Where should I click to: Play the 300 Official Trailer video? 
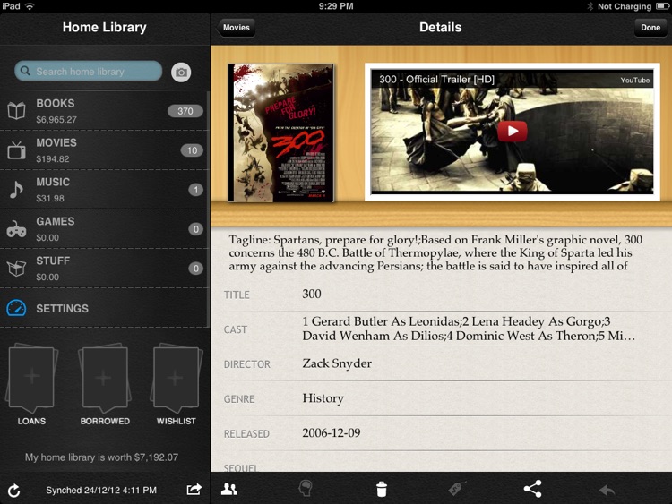[x=513, y=131]
